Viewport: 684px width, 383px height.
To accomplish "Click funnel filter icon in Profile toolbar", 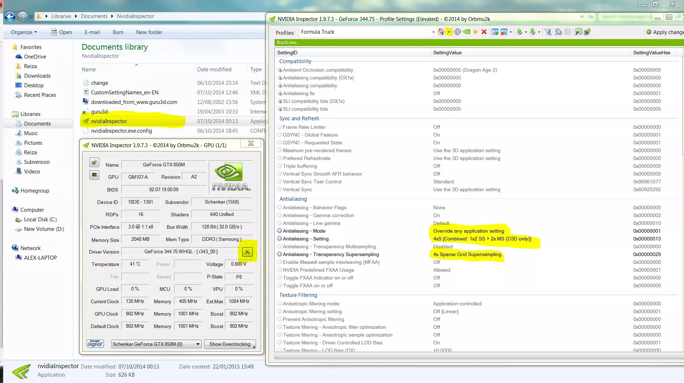I will pos(548,32).
